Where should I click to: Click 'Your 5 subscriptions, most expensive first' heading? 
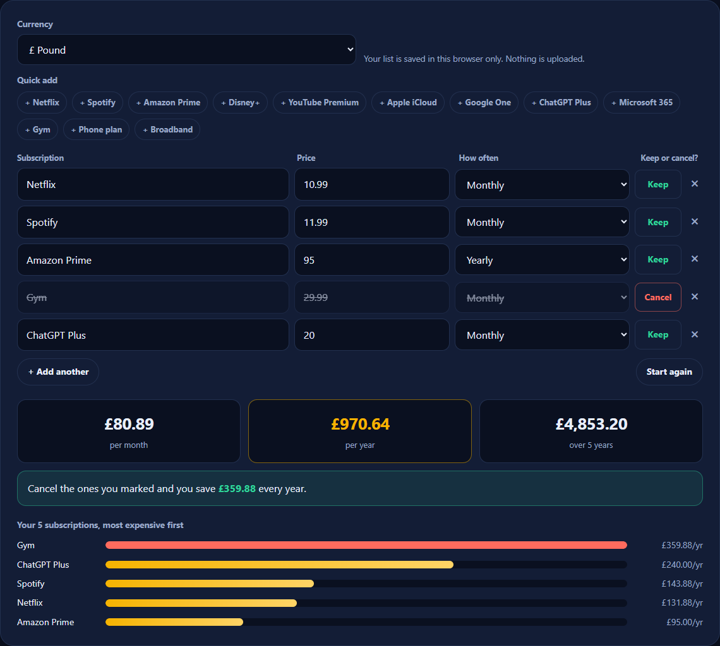click(100, 525)
